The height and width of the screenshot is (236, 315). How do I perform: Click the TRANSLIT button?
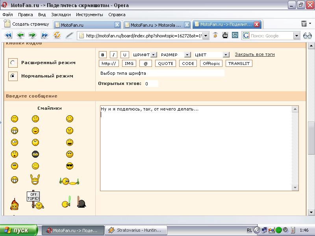click(239, 63)
